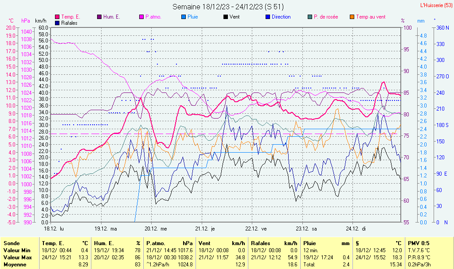Click the teal P. de rosée legend swatch
This screenshot has height=269, width=454.
[x=310, y=17]
